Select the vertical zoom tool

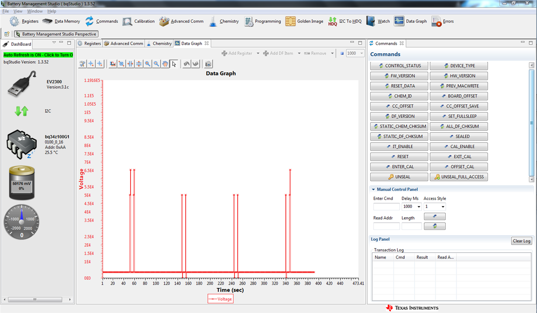[139, 64]
